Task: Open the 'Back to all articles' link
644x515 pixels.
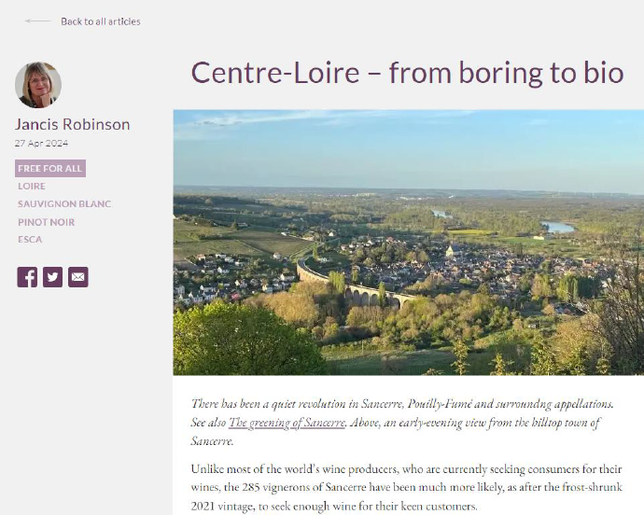Action: (x=100, y=21)
